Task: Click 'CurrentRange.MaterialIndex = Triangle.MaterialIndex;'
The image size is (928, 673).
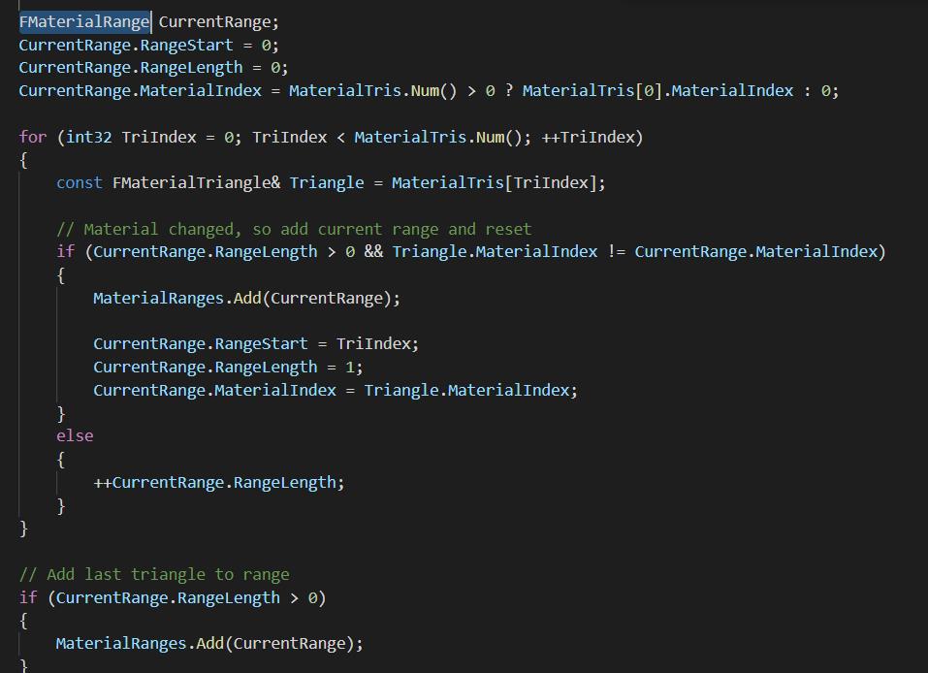Action: 335,391
